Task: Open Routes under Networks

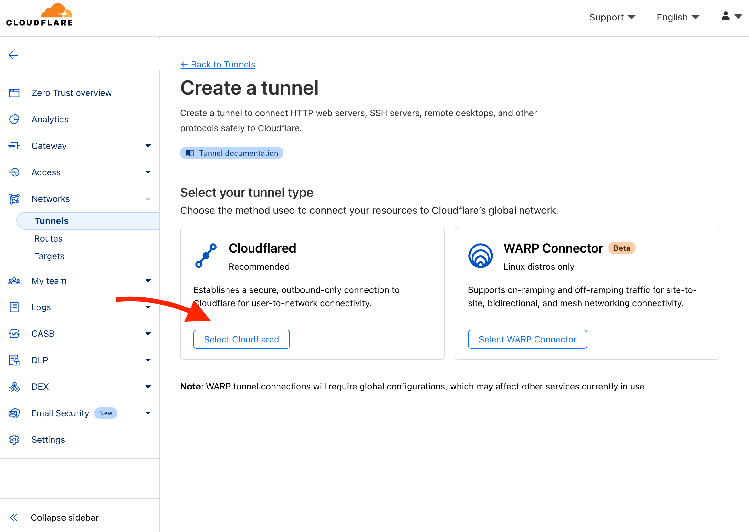Action: [x=49, y=238]
